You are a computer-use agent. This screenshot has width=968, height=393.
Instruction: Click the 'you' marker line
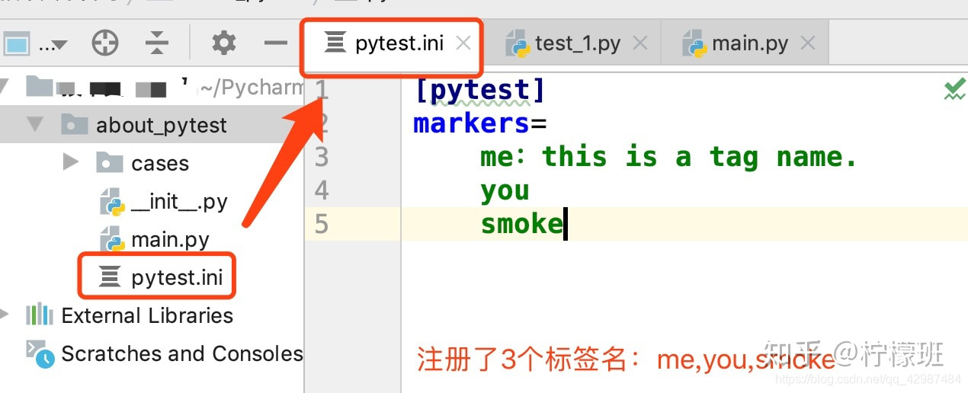click(505, 191)
